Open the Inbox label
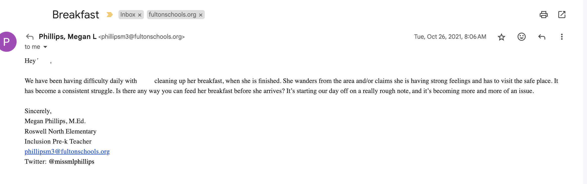 [x=128, y=15]
